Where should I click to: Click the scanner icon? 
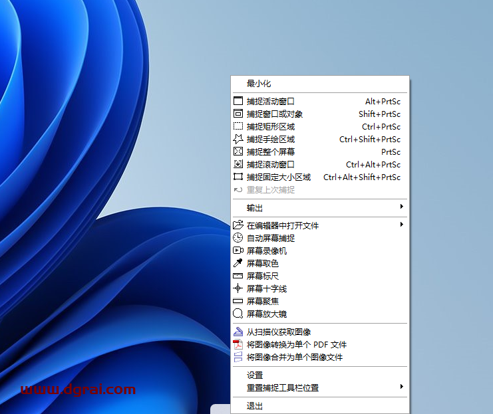pos(238,332)
